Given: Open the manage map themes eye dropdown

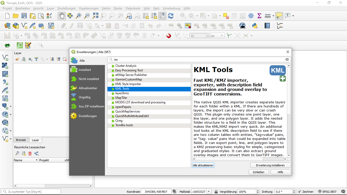Looking at the screenshot, I should coord(30,59).
